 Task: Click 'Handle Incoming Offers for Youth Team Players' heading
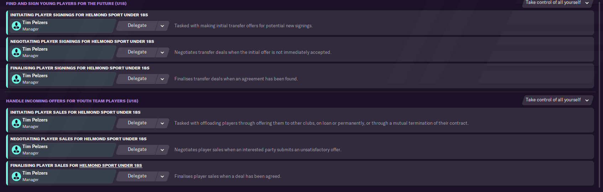[72, 101]
